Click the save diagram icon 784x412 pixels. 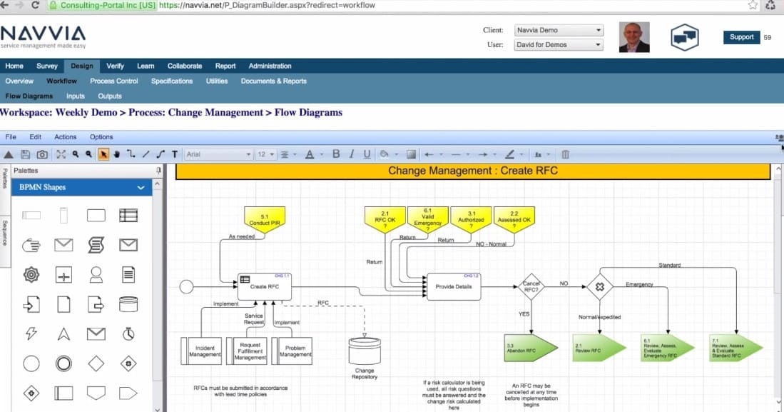pyautogui.click(x=26, y=154)
